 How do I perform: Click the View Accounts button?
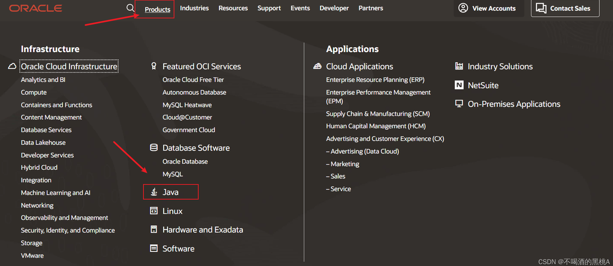pyautogui.click(x=489, y=8)
